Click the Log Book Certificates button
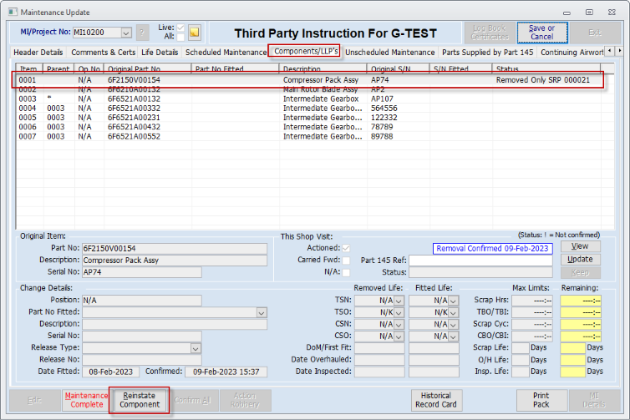 pyautogui.click(x=490, y=33)
